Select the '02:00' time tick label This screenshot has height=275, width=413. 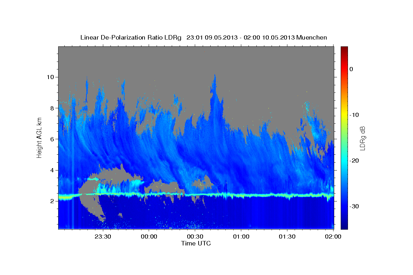coord(333,236)
